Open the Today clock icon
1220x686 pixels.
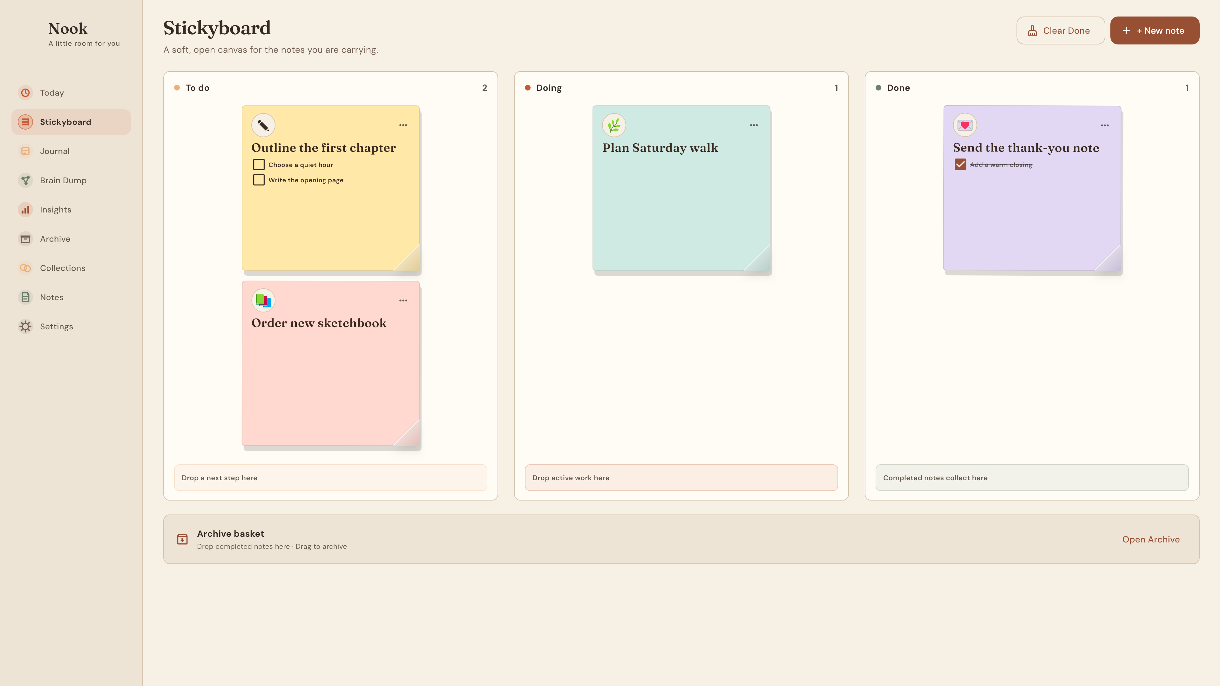tap(25, 93)
